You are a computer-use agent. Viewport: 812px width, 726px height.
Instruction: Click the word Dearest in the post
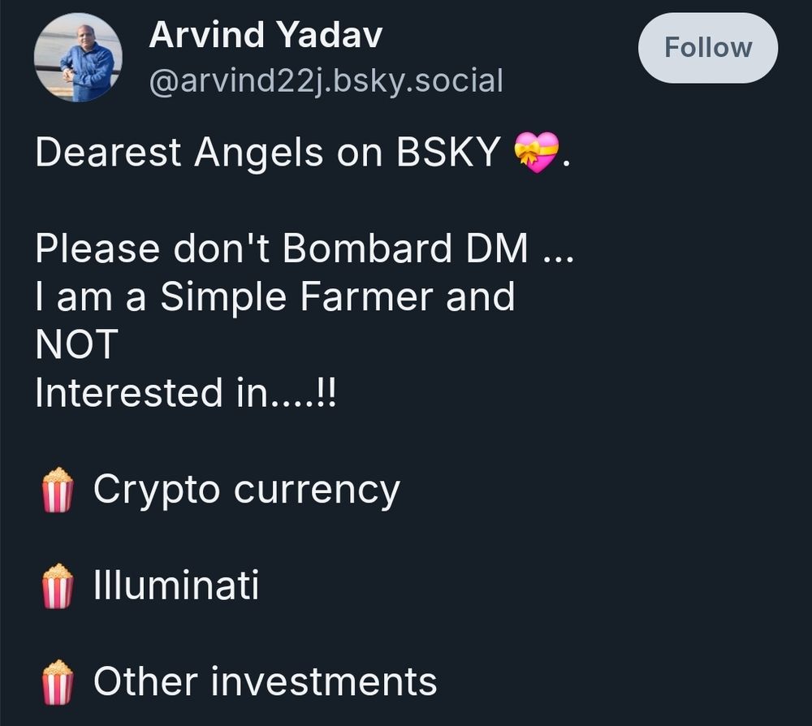[108, 152]
